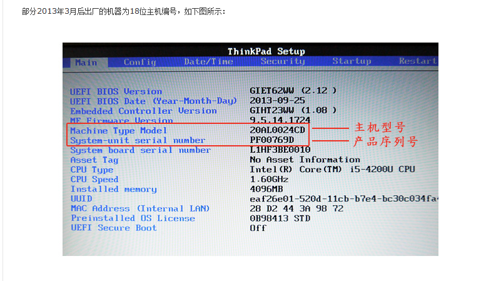The image size is (496, 281).
Task: Open the Date/Time tab
Action: pos(208,61)
